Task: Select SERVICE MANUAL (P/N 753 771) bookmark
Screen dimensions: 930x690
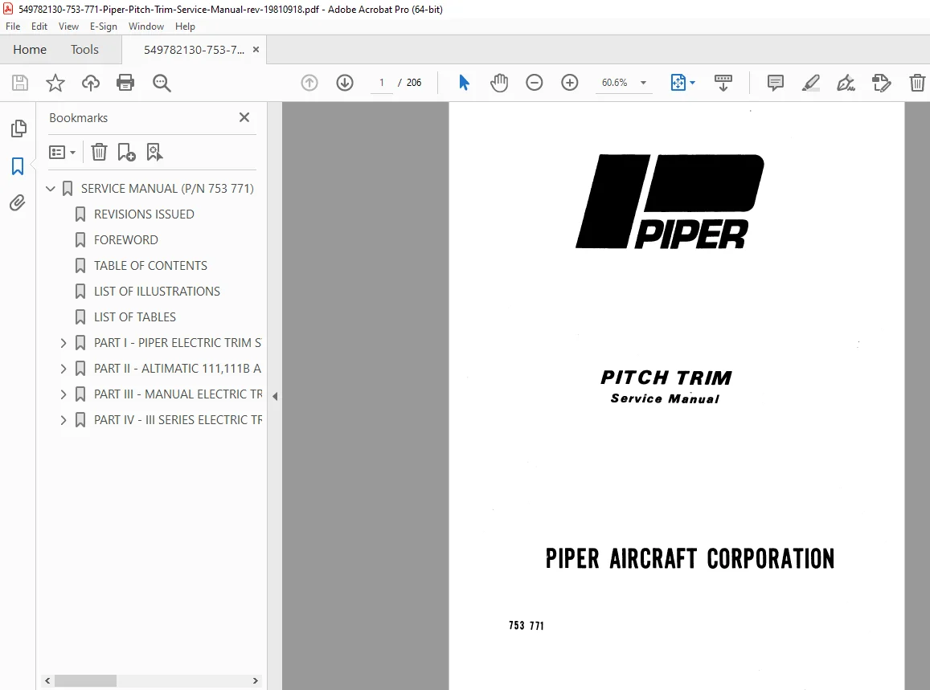Action: (x=167, y=189)
